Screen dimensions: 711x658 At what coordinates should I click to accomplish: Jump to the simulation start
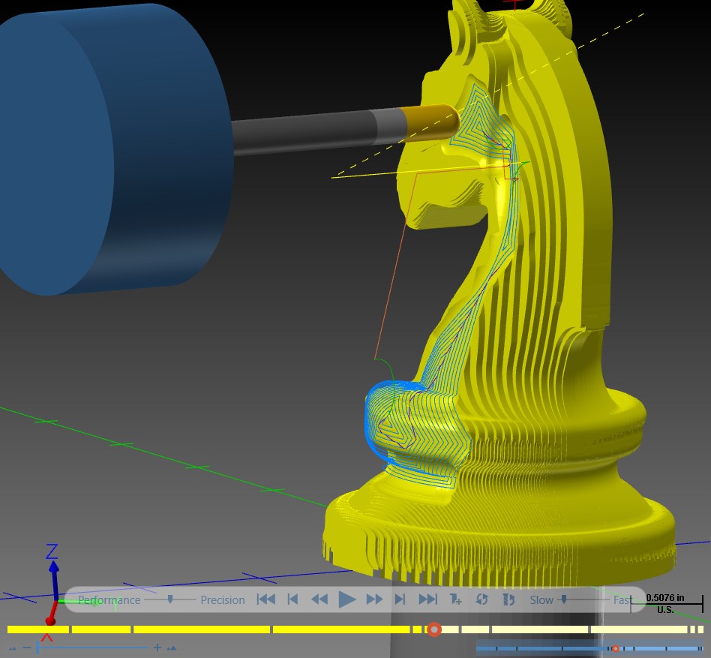[266, 599]
